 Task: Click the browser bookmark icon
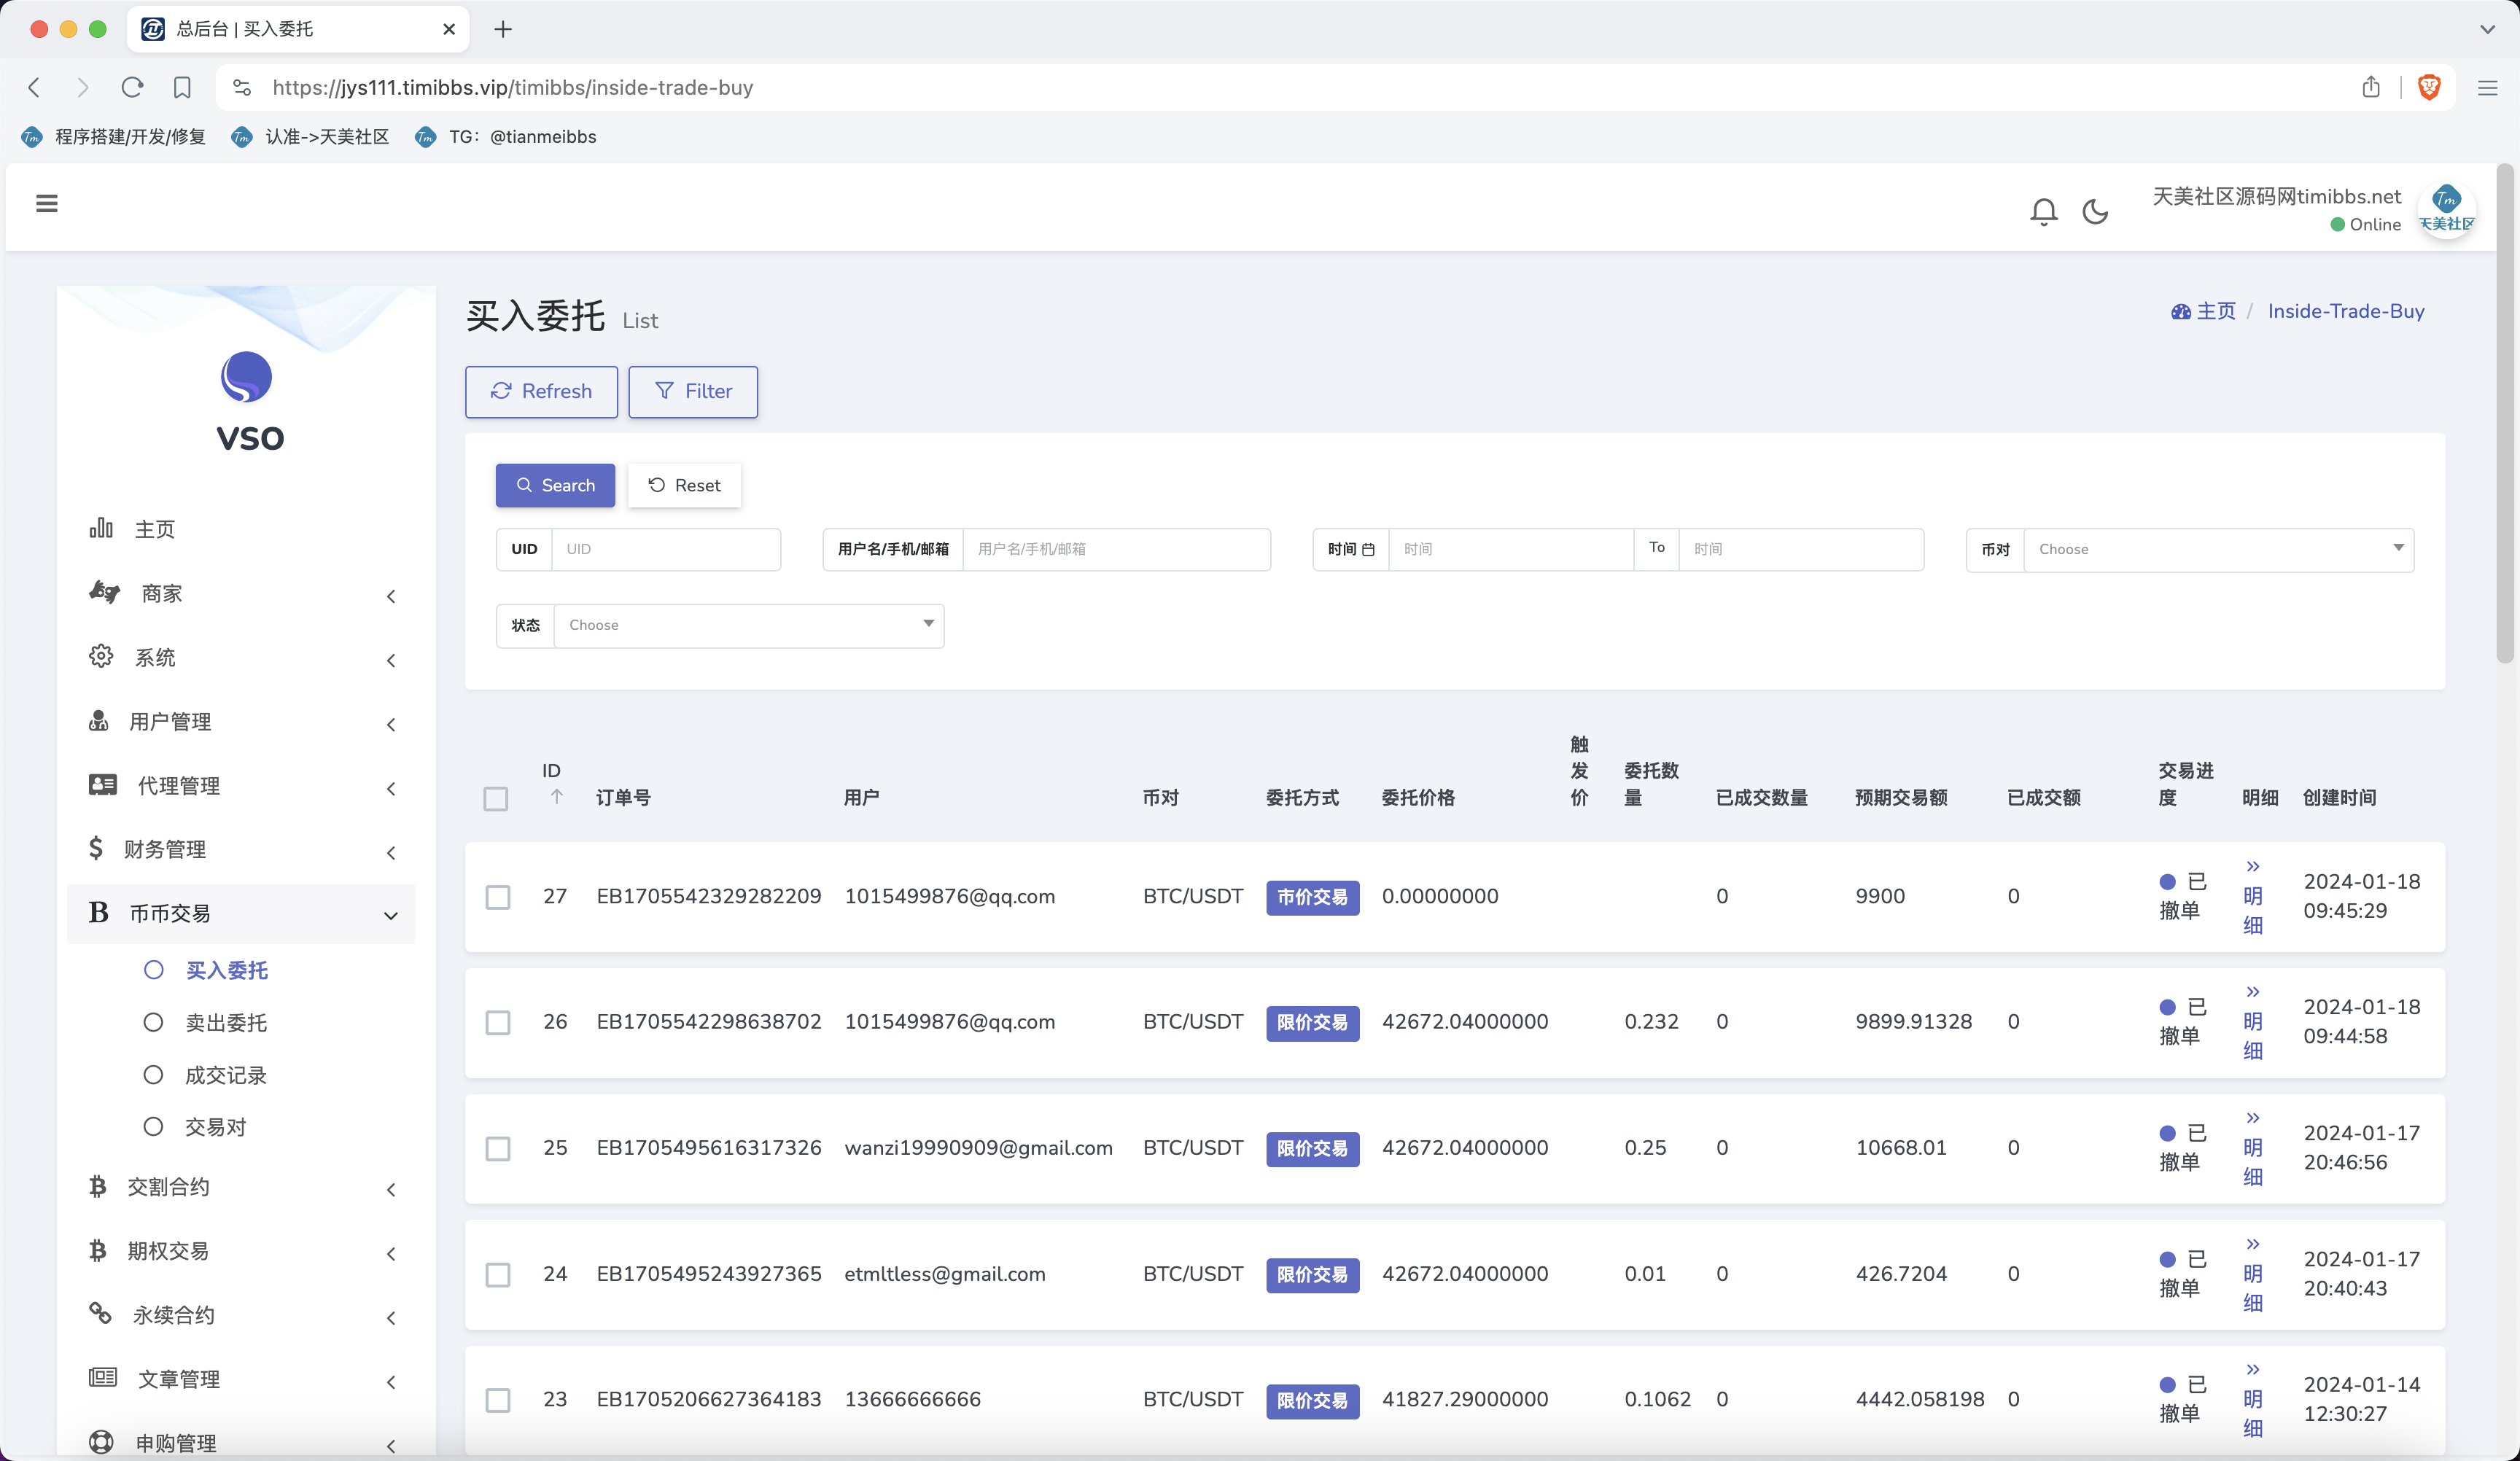click(x=182, y=87)
